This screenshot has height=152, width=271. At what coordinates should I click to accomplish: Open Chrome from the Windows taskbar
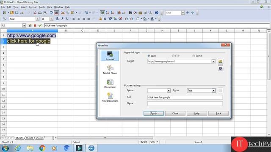pyautogui.click(x=42, y=148)
